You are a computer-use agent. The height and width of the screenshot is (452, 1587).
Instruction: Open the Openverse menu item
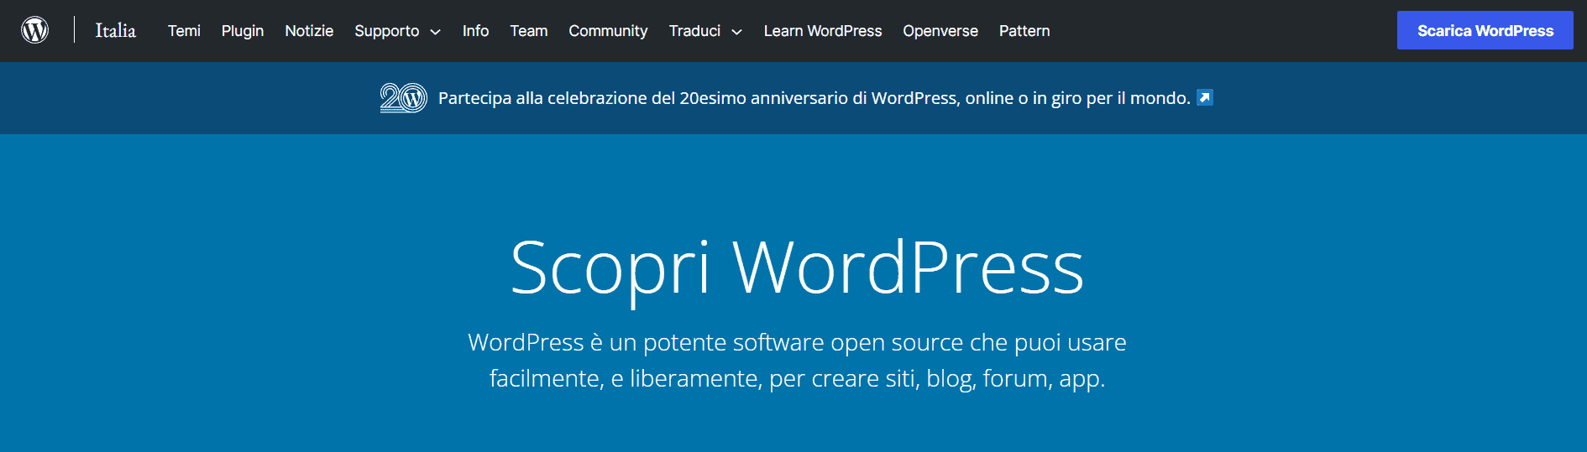(x=940, y=31)
